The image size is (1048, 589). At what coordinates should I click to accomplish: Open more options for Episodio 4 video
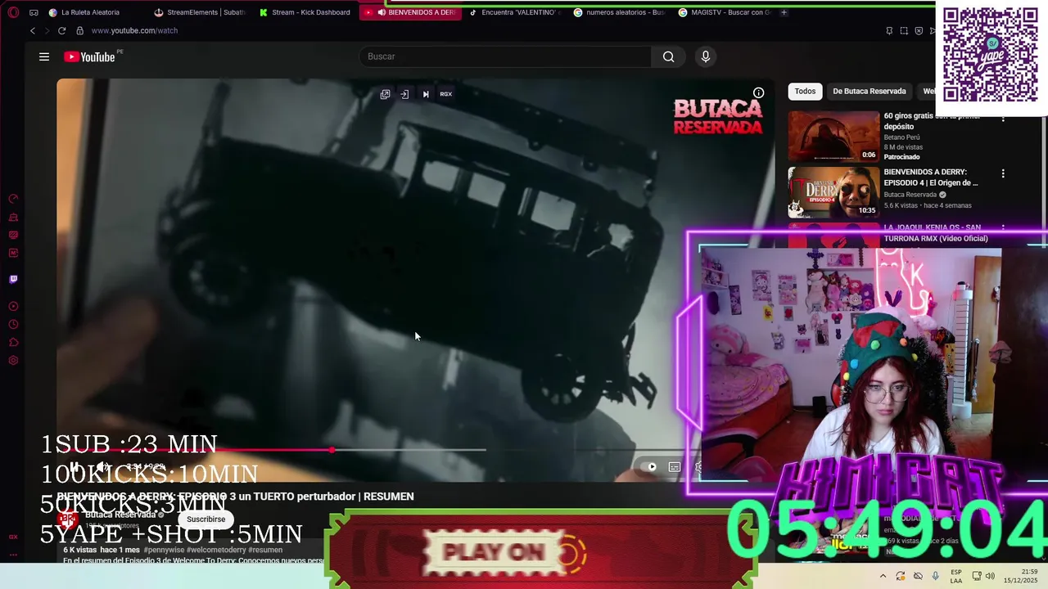(1003, 173)
